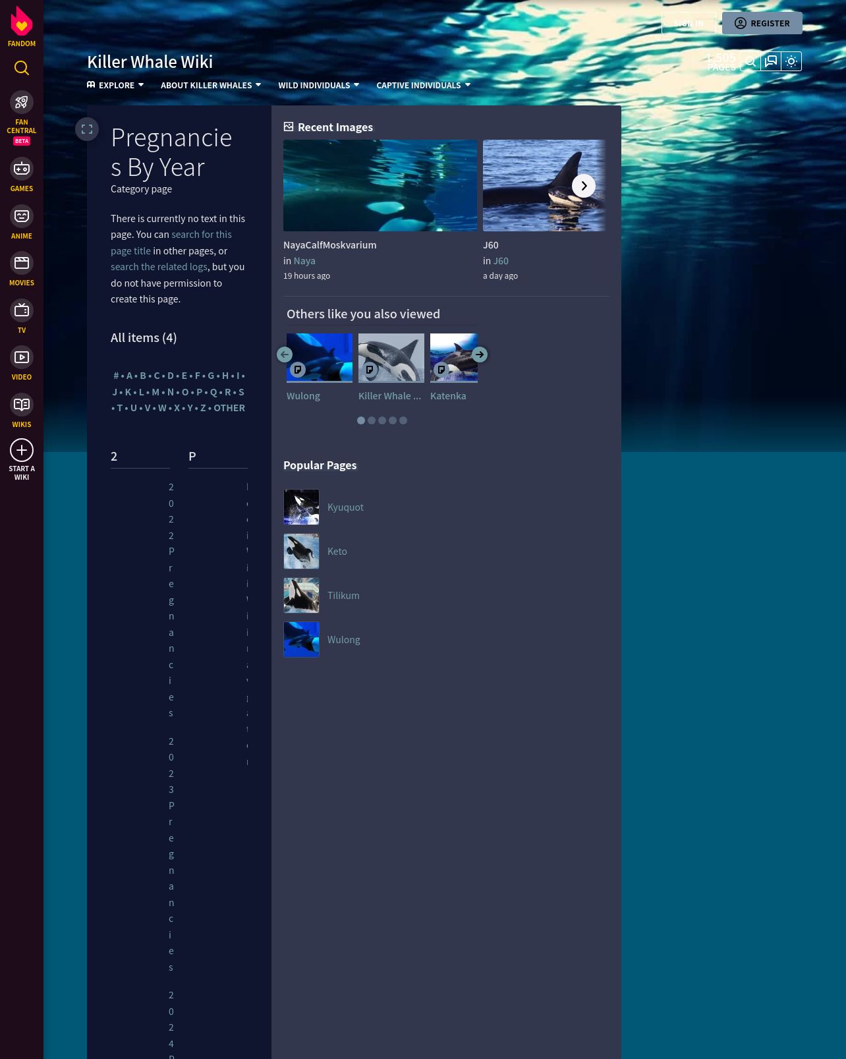The image size is (846, 1059).
Task: Open the Discuss speech bubble icon
Action: pos(771,61)
